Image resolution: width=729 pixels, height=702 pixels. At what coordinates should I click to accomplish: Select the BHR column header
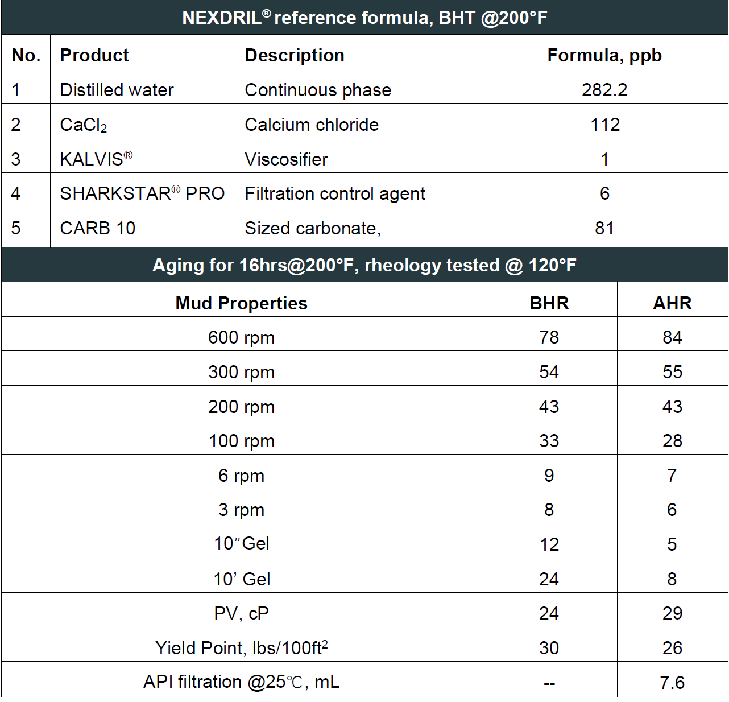(549, 303)
